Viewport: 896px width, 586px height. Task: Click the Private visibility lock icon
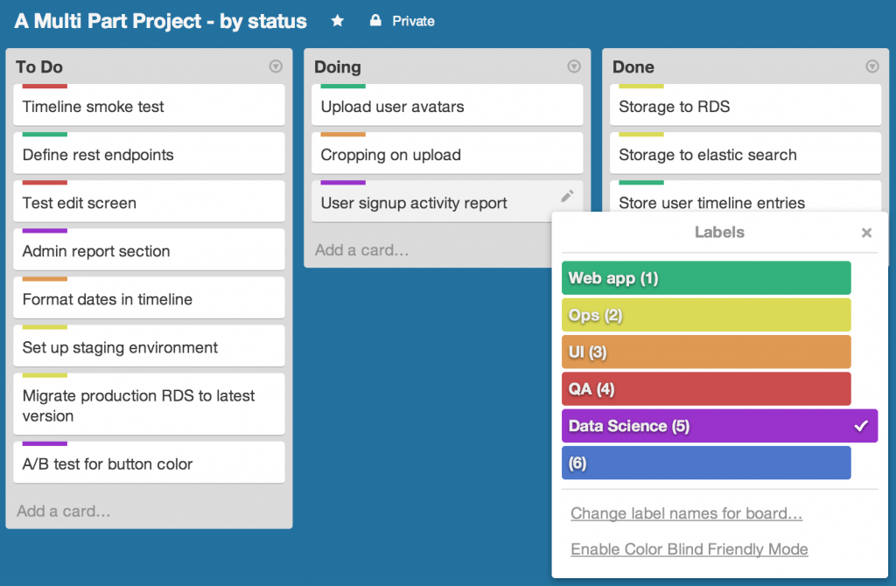coord(374,21)
